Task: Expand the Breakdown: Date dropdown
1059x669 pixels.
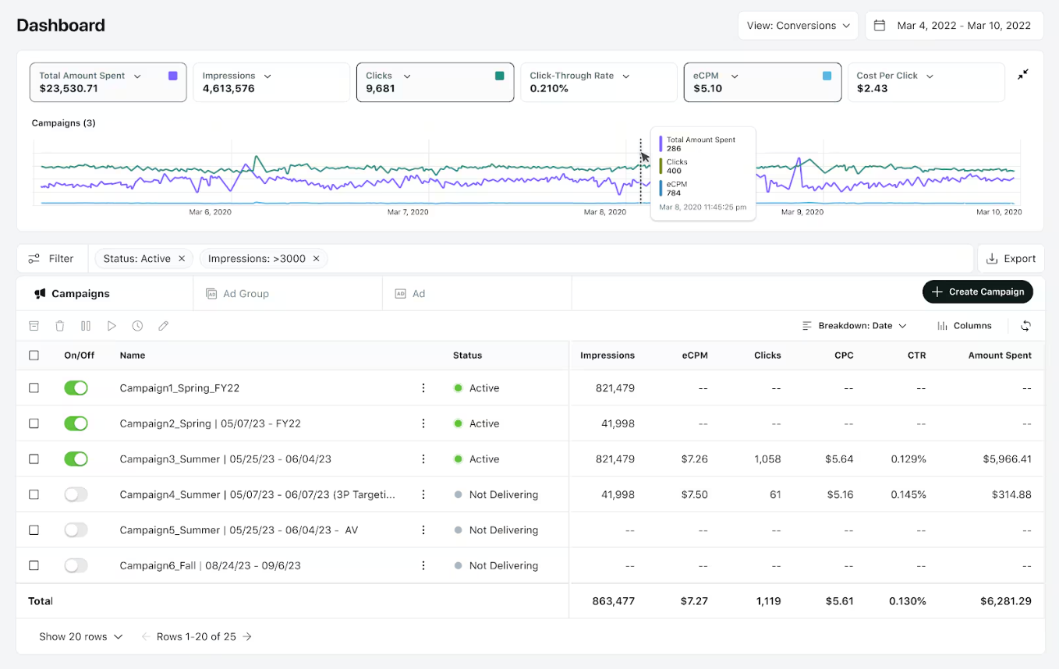Action: point(855,326)
